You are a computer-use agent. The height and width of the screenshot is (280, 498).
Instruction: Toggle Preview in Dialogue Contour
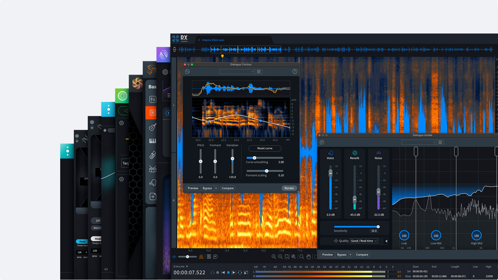tap(193, 188)
